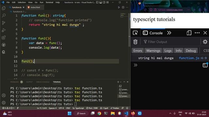Toggle secondary side bar layout icon

pos(104,2)
